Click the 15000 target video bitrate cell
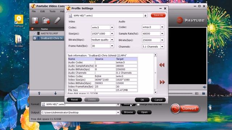 click(127, 83)
